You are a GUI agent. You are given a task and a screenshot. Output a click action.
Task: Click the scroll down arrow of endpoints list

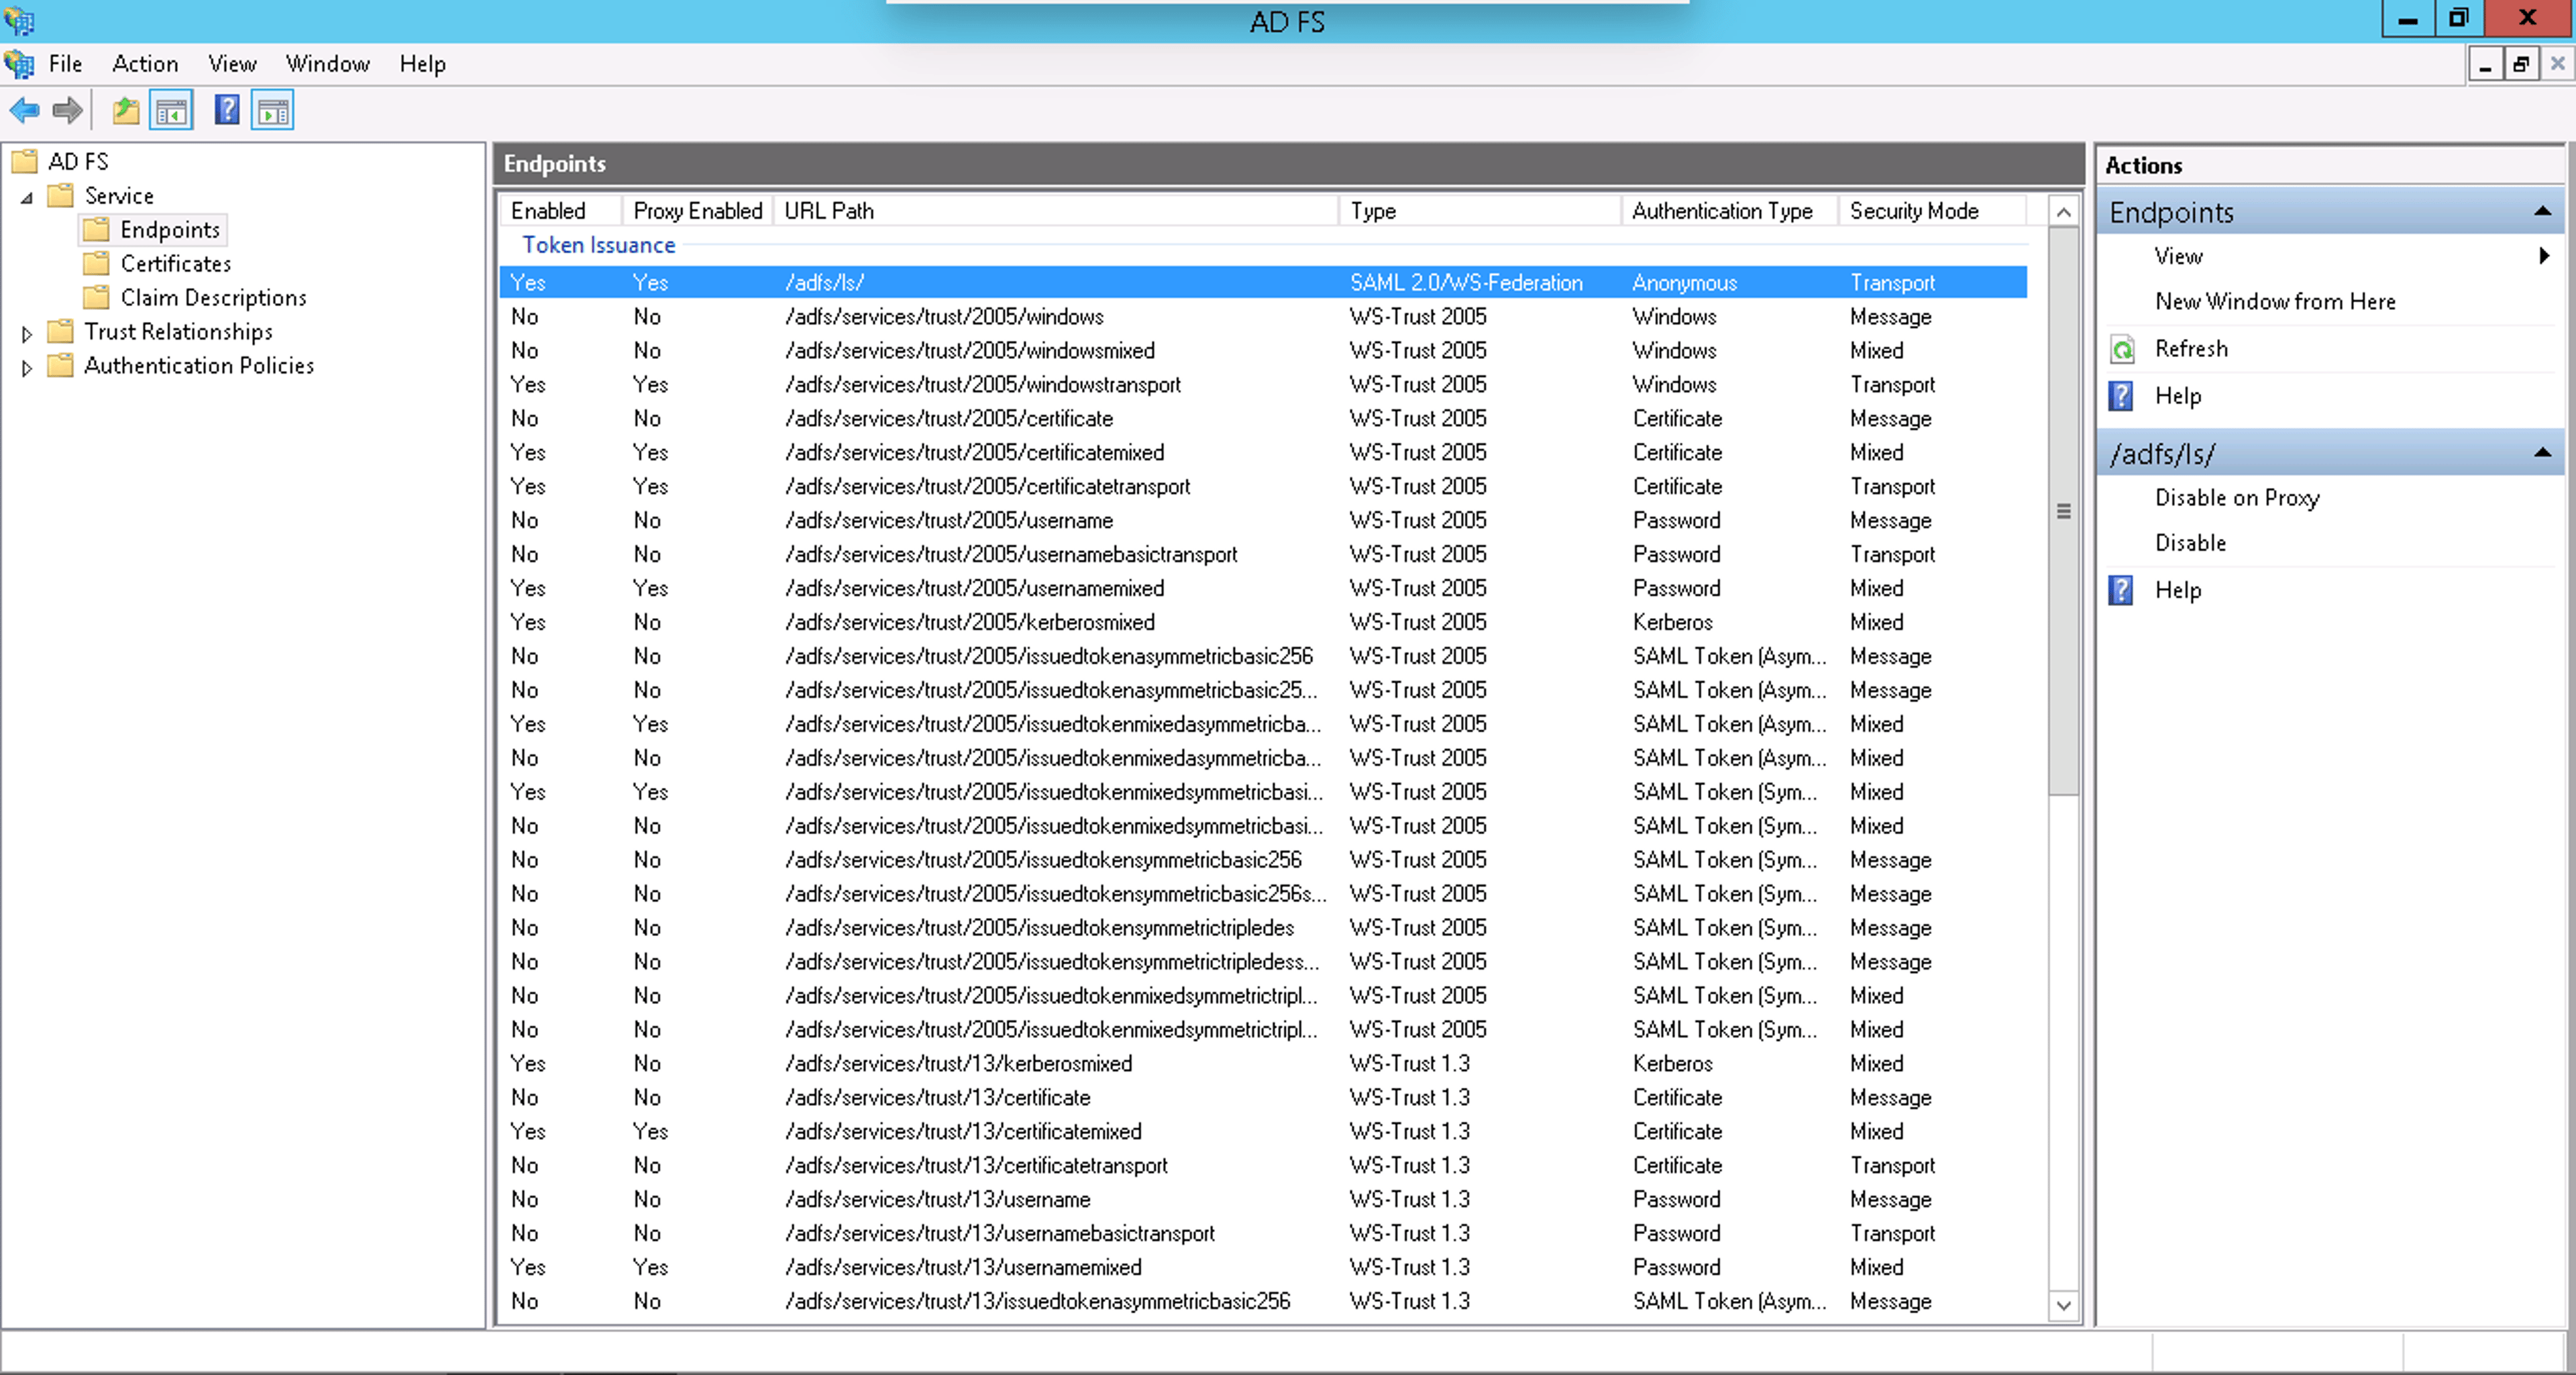click(x=2063, y=1305)
